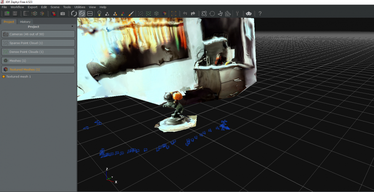Collapse Textured Meshes (1) section
The width and height of the screenshot is (374, 192).
(x=38, y=70)
